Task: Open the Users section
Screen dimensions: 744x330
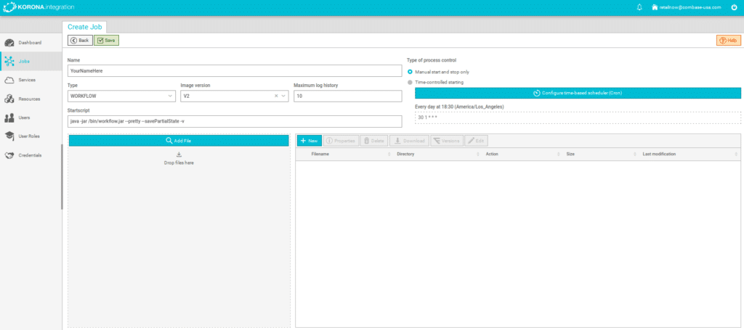Action: click(24, 117)
